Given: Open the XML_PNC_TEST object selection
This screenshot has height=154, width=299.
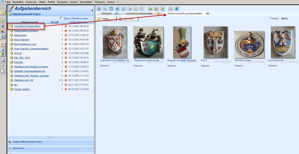Looking at the screenshot, I should pos(22,58).
